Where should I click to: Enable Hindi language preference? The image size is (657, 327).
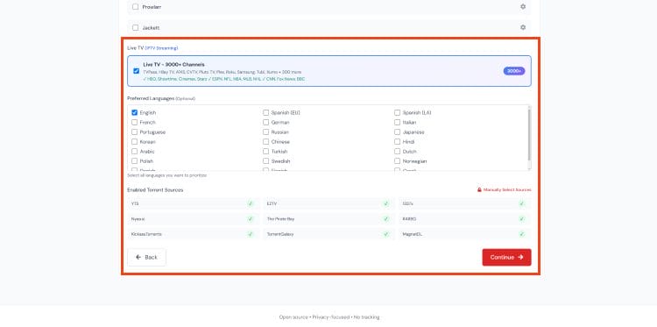[x=397, y=142]
